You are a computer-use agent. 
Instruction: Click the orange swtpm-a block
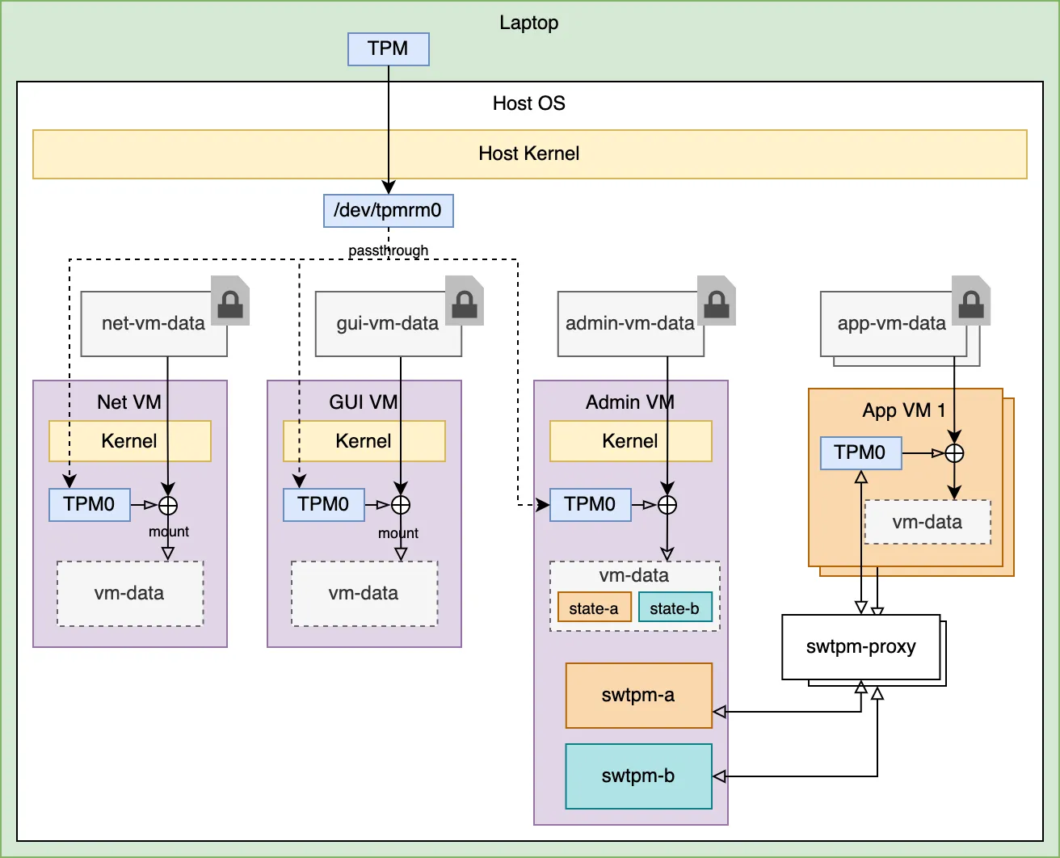[x=638, y=696]
